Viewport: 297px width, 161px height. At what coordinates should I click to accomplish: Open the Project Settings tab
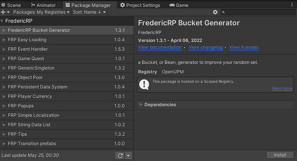pos(140,5)
